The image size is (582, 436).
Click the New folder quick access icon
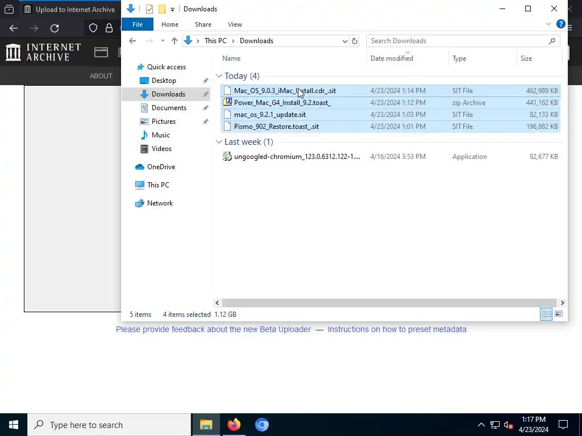pos(162,9)
